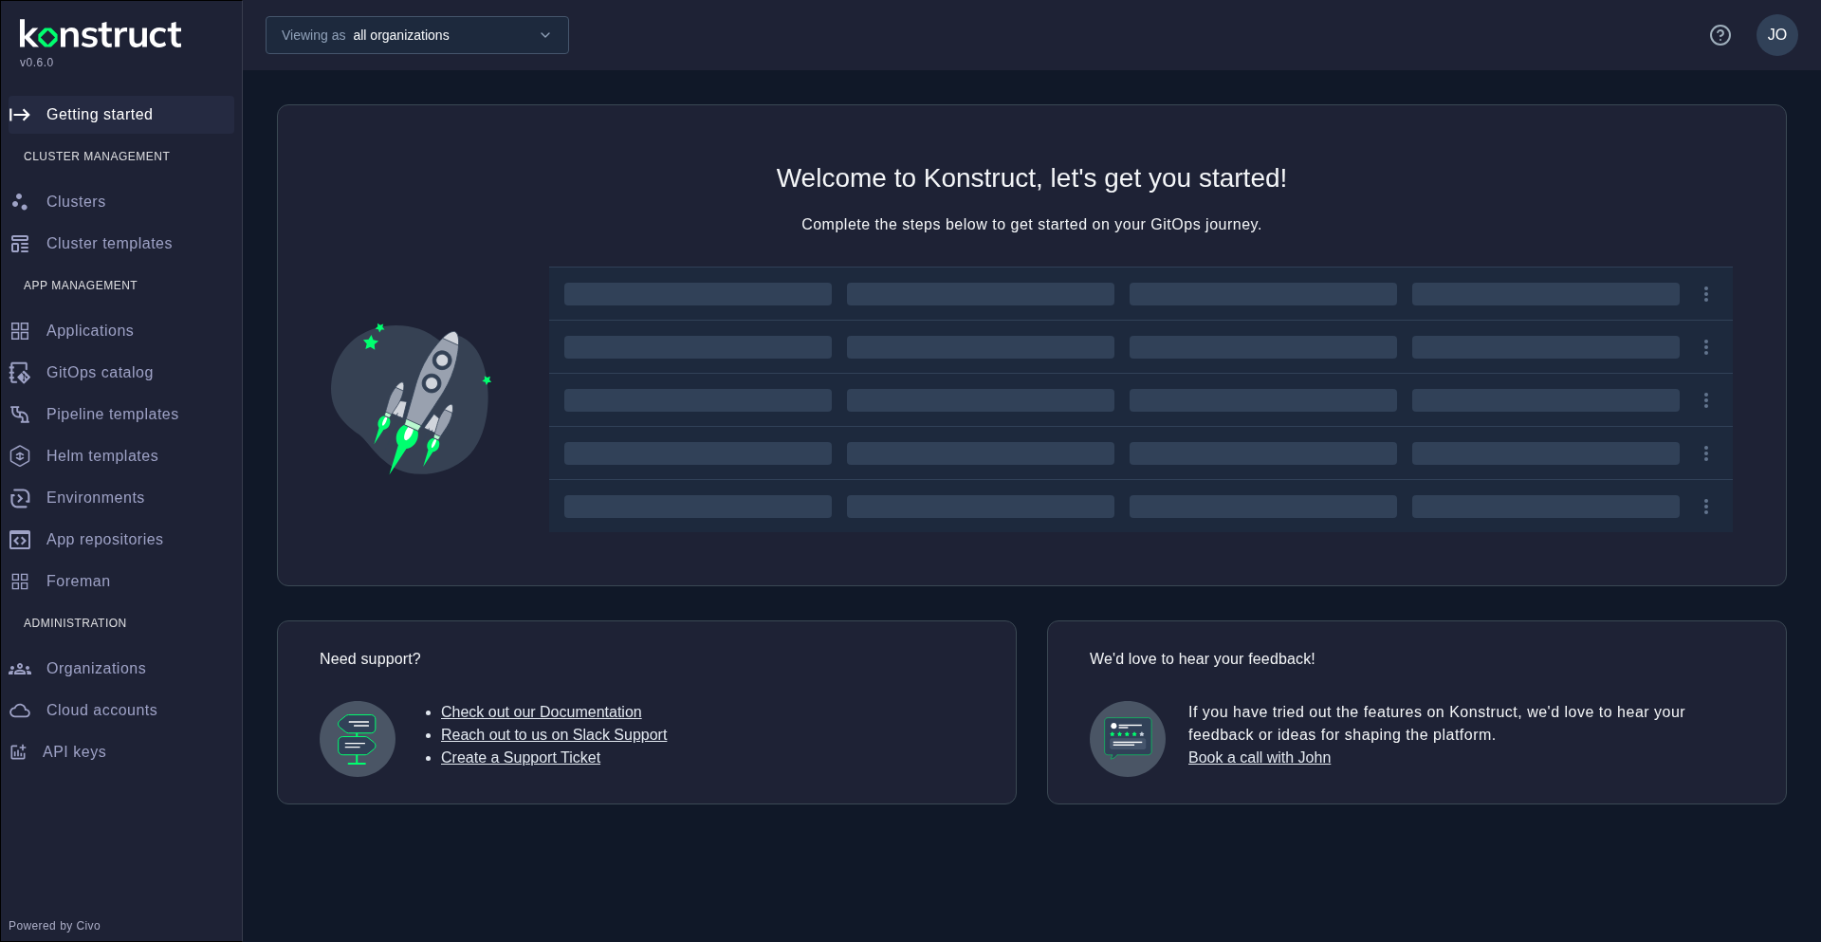Click the support signpost icon
The image size is (1821, 942).
(358, 739)
